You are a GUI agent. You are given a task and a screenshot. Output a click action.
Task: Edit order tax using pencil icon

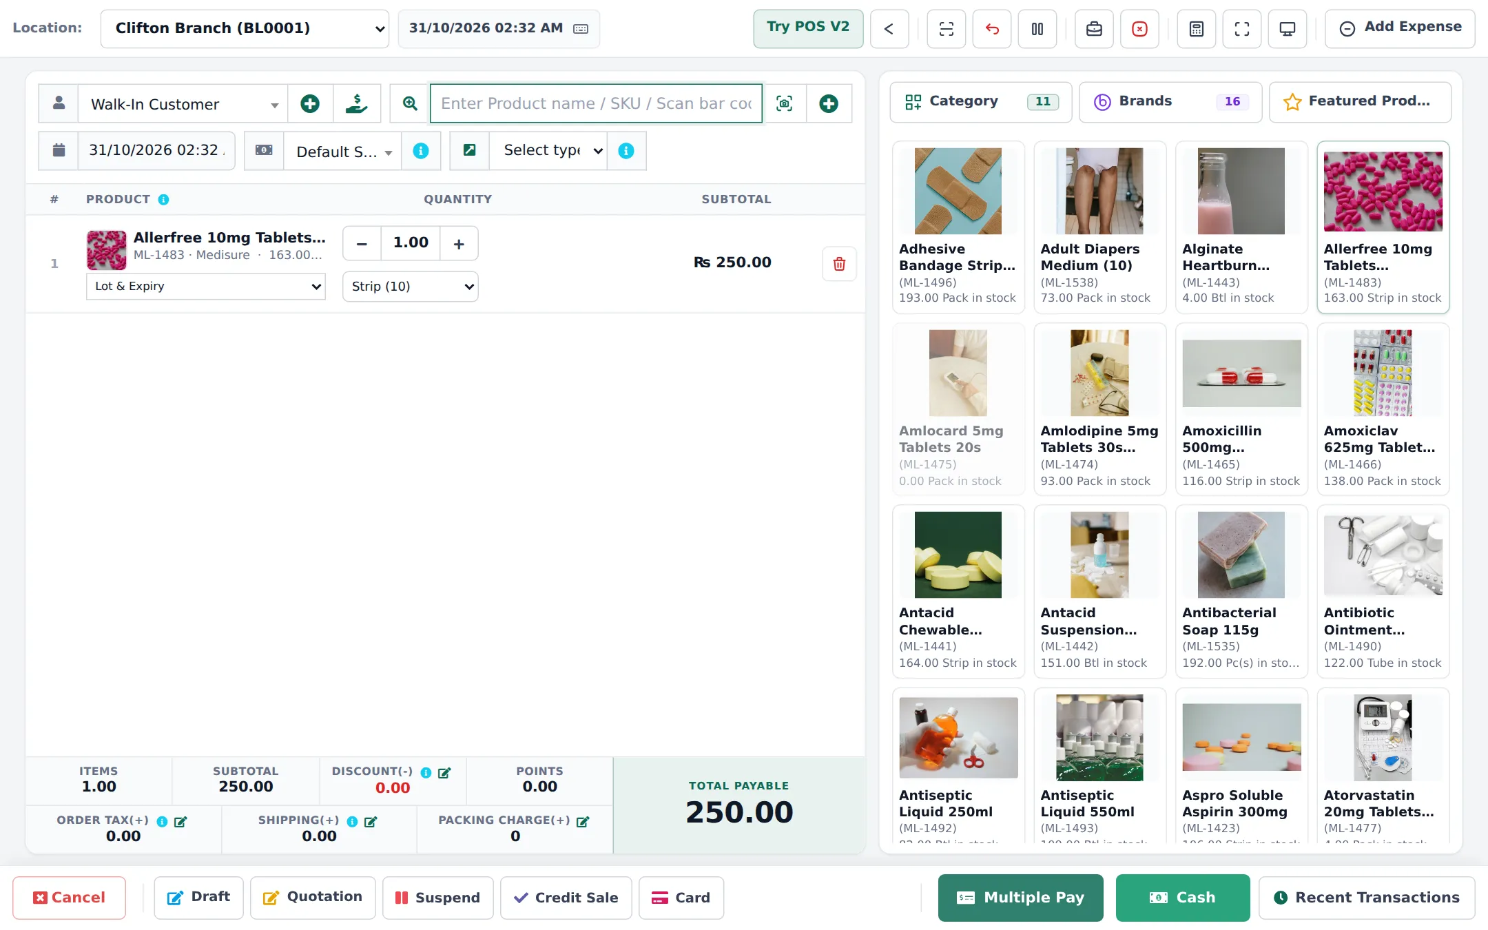(180, 822)
